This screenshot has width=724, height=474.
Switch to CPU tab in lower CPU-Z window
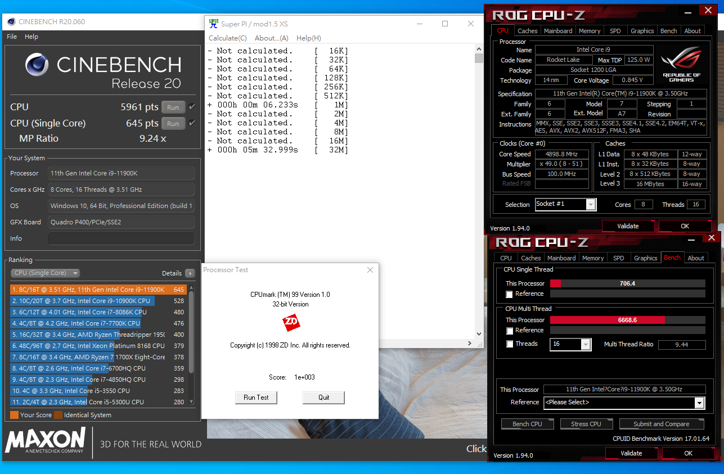(x=506, y=258)
